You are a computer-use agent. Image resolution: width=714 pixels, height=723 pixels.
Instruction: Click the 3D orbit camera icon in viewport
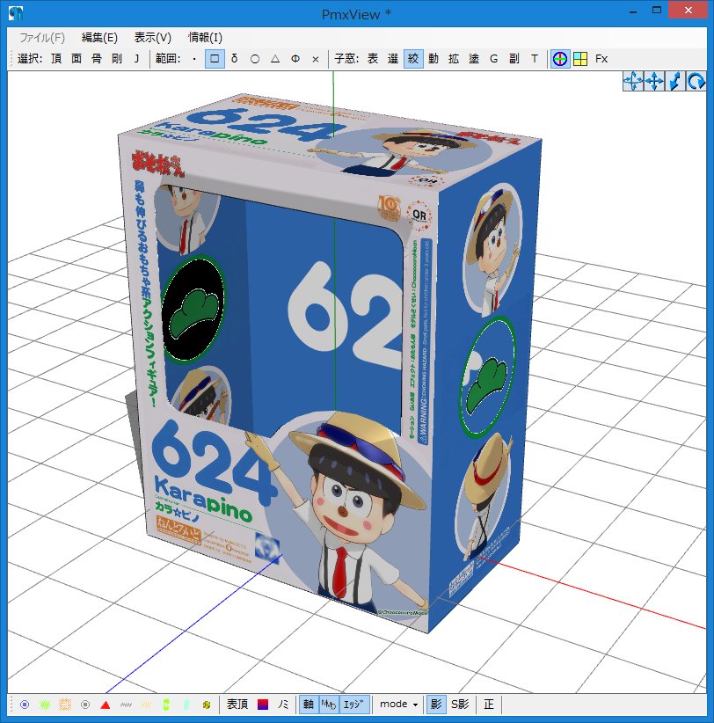point(633,81)
